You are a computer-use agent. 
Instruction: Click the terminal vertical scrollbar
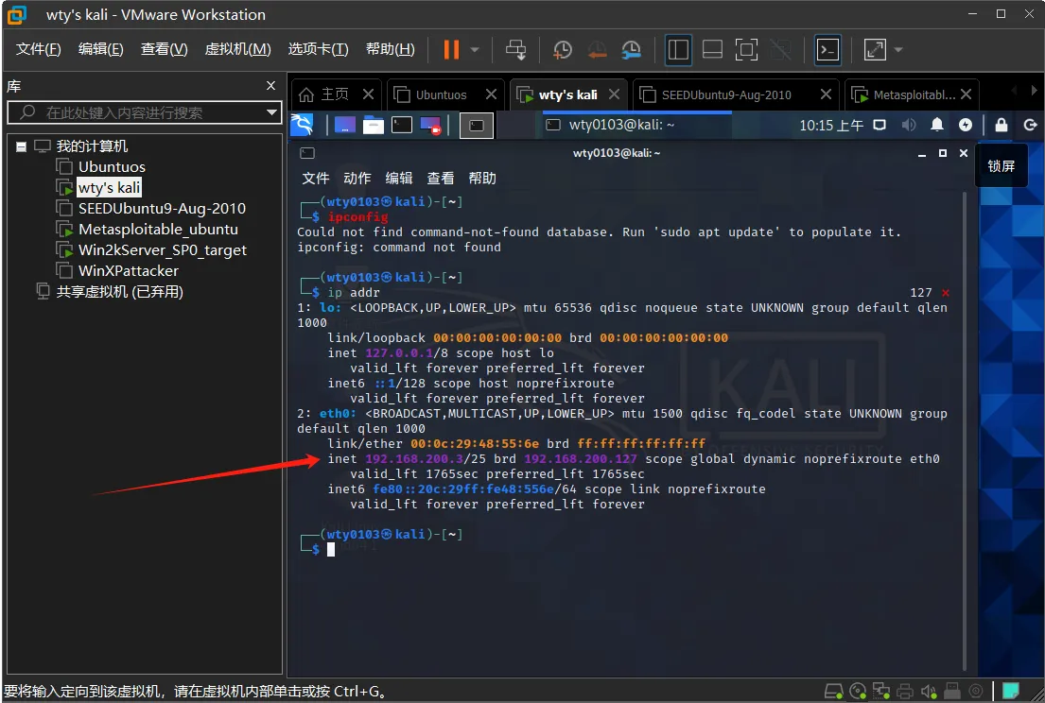965,433
